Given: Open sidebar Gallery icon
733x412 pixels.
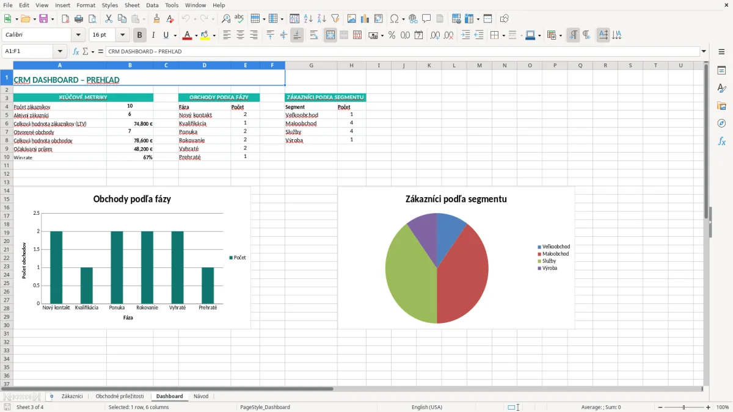Looking at the screenshot, I should tap(721, 106).
